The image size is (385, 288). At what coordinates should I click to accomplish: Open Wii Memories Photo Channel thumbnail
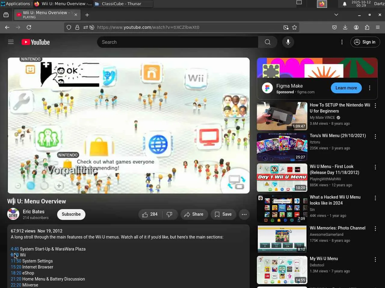(282, 239)
